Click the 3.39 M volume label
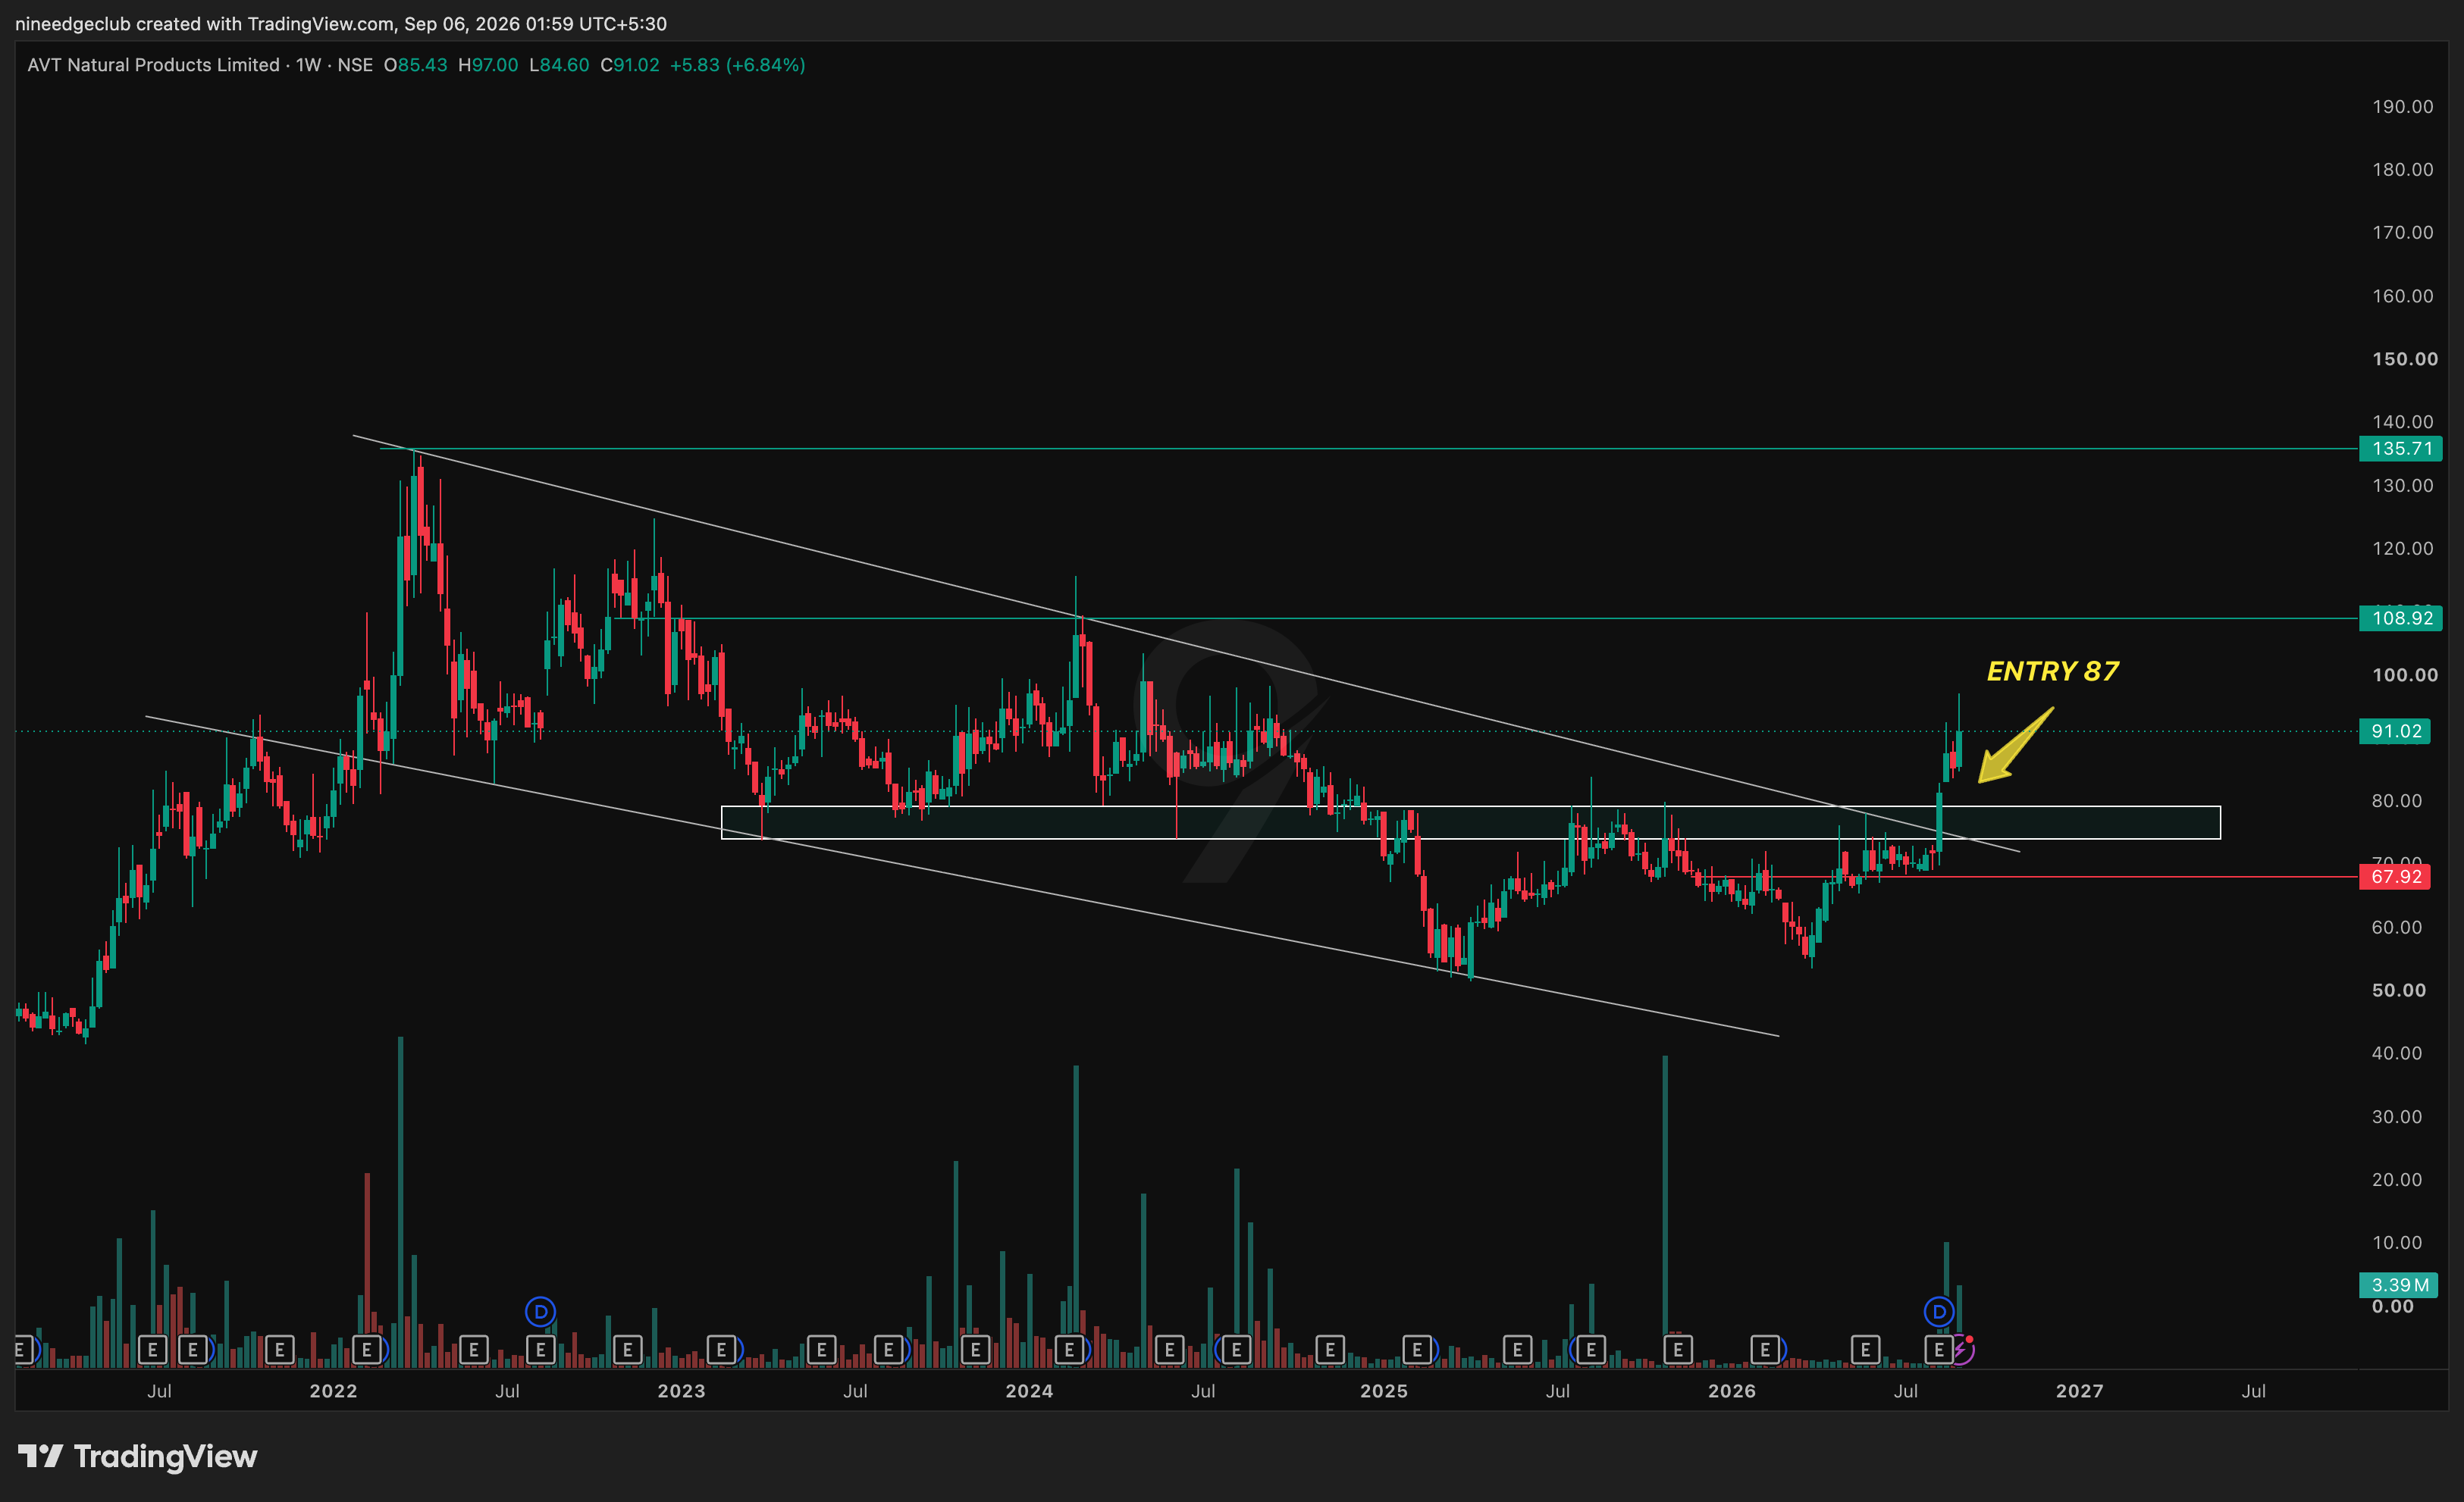The image size is (2464, 1502). (2399, 1285)
